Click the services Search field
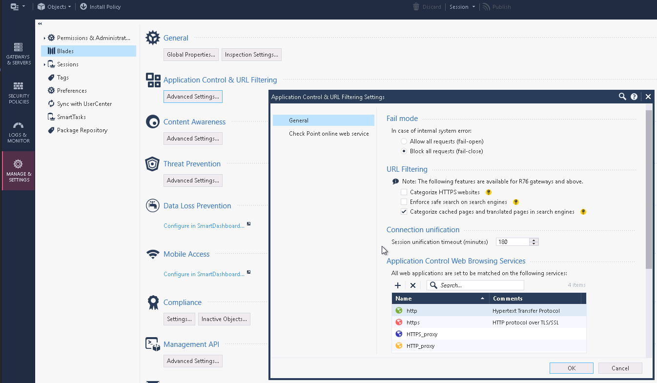 [475, 285]
